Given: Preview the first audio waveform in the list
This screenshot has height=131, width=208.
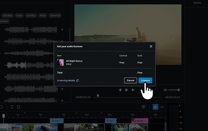Looking at the screenshot, I should (x=31, y=30).
